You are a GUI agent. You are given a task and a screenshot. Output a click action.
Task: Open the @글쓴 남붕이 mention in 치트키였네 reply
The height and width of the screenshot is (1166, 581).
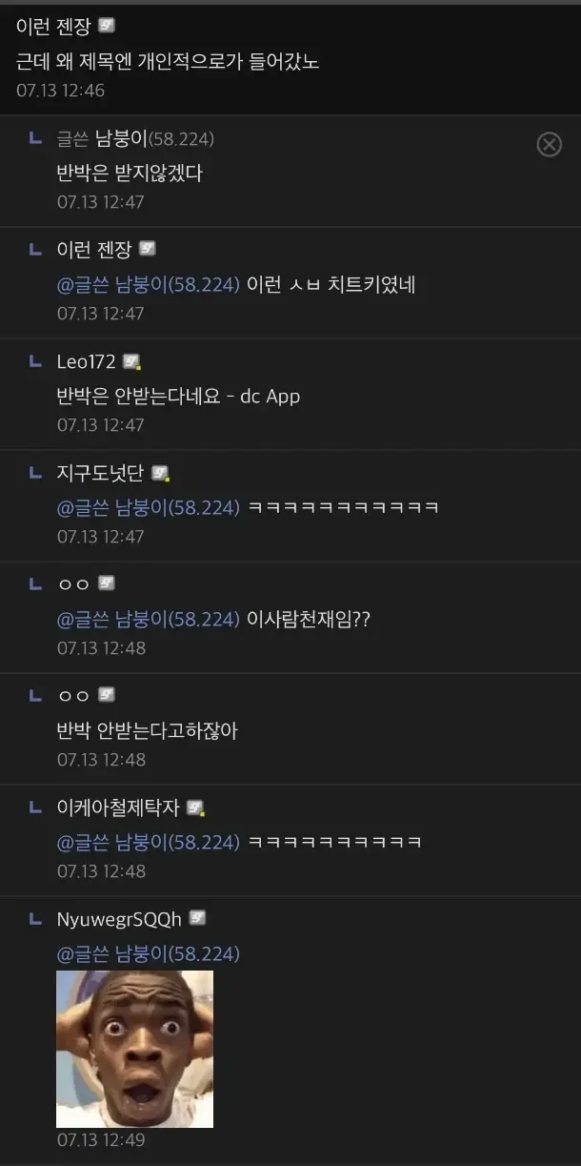(148, 285)
